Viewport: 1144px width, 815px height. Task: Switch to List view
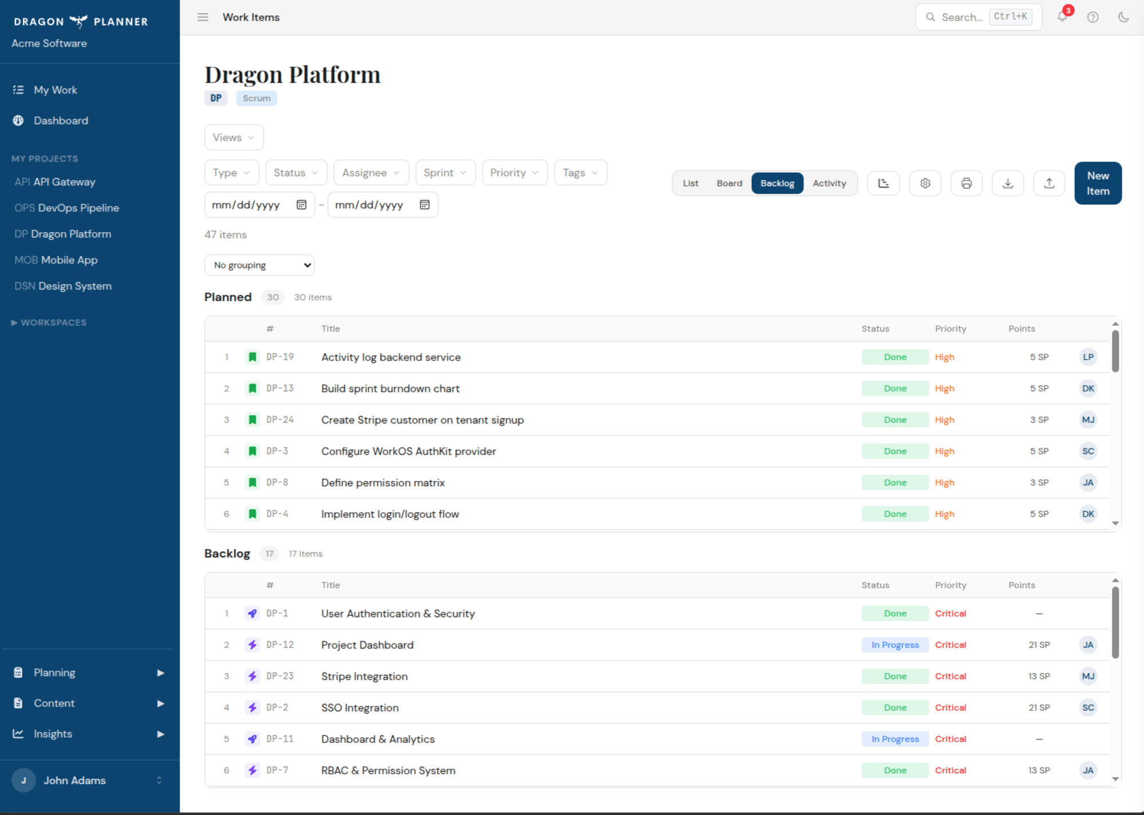click(x=690, y=183)
